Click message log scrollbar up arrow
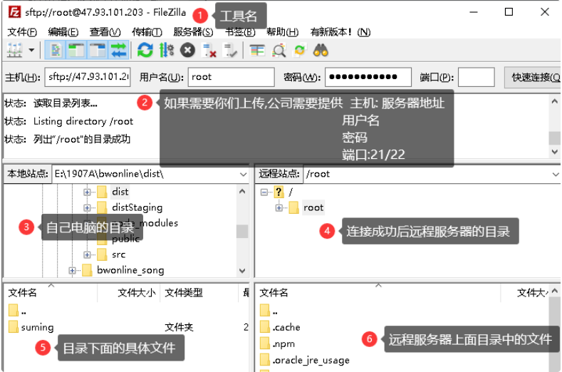562x372 pixels. pos(555,102)
